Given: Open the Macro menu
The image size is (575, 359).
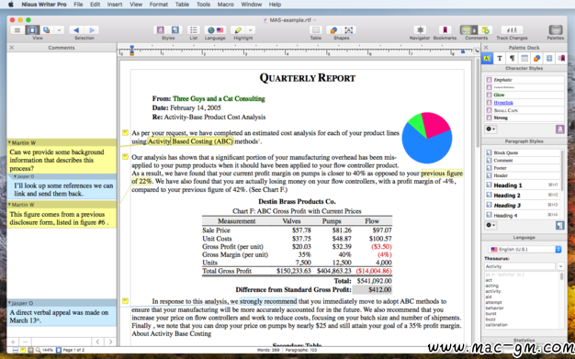Looking at the screenshot, I should click(x=226, y=5).
